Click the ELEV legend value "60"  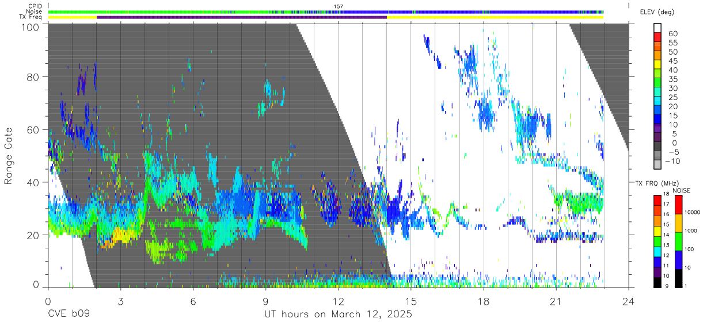[x=673, y=33]
